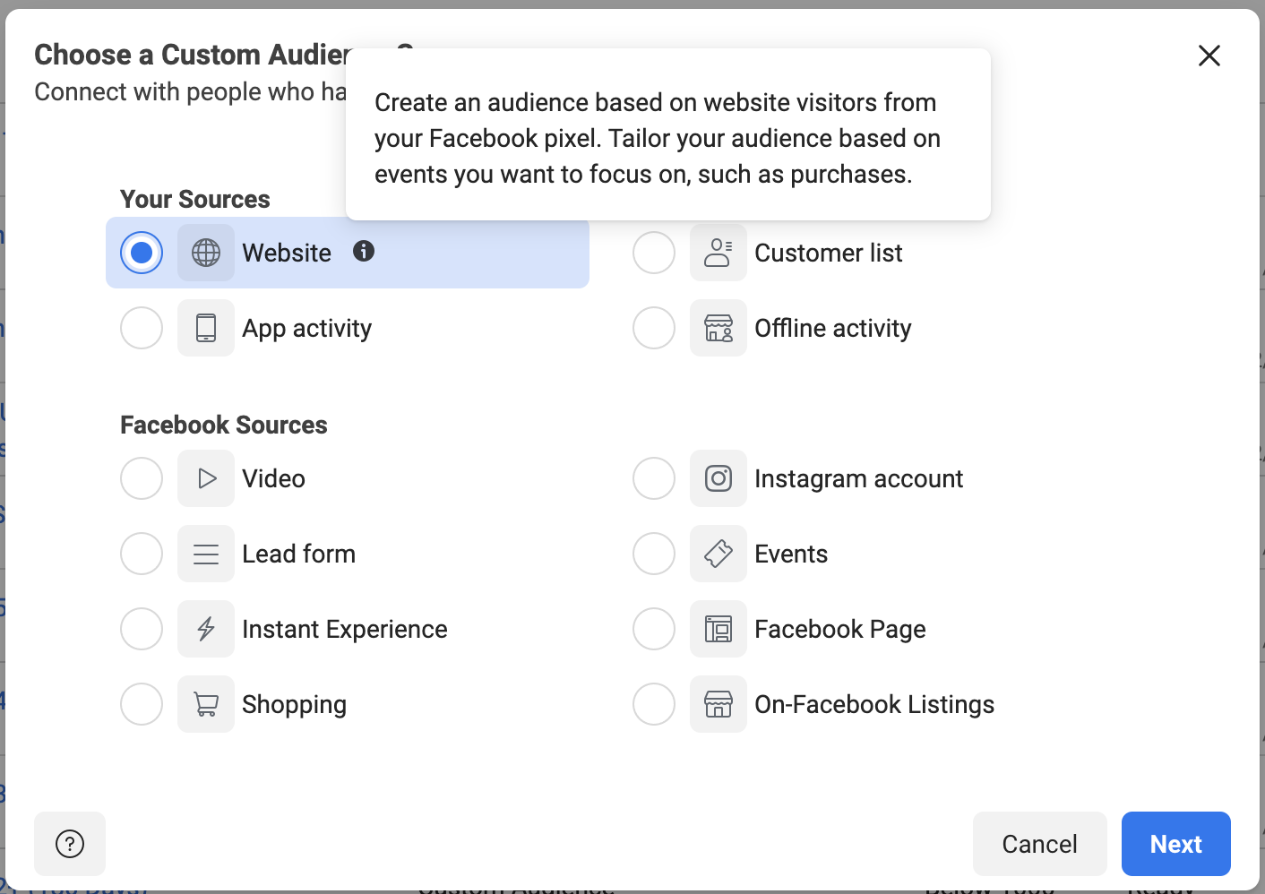Image resolution: width=1265 pixels, height=894 pixels.
Task: Click the Instagram account label
Action: [x=859, y=479]
